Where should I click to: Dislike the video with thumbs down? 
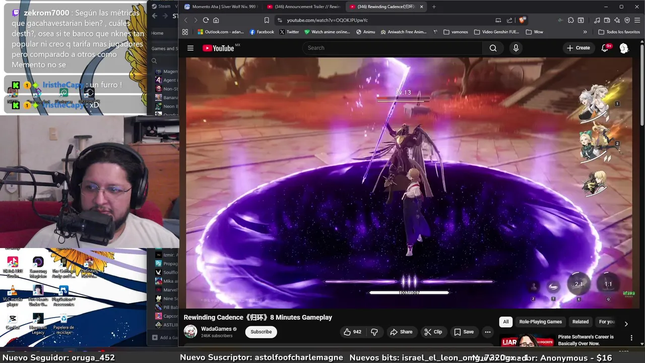tap(374, 332)
